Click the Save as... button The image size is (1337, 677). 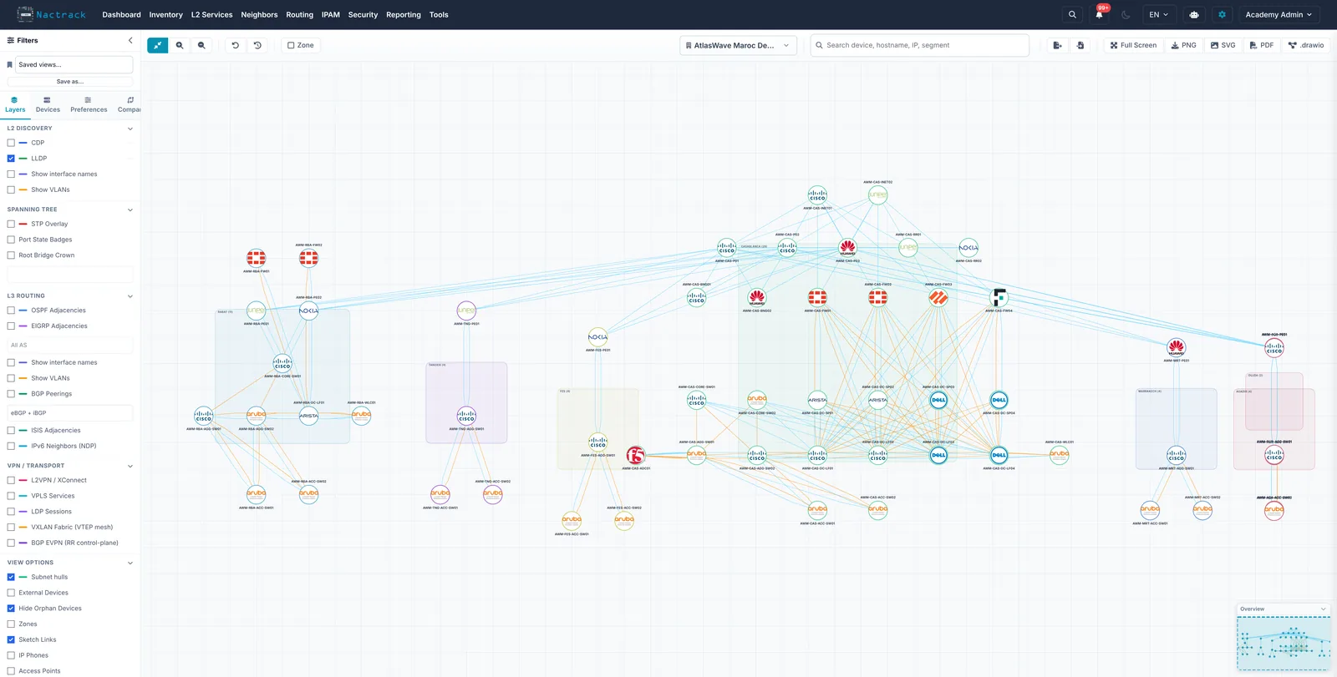[x=70, y=82]
